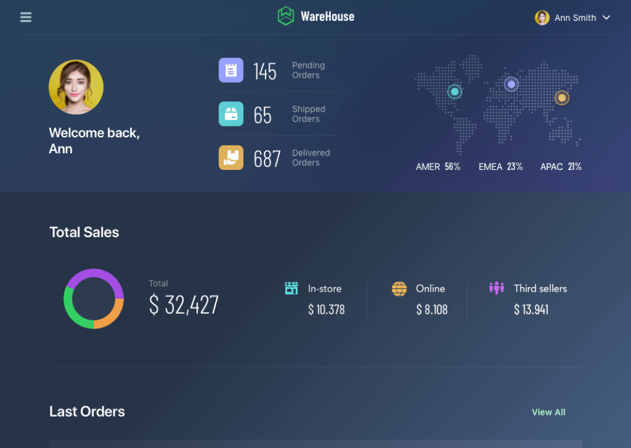Screen dimensions: 631x448
Task: Click the purple segment of sales donut
Action: click(x=96, y=274)
